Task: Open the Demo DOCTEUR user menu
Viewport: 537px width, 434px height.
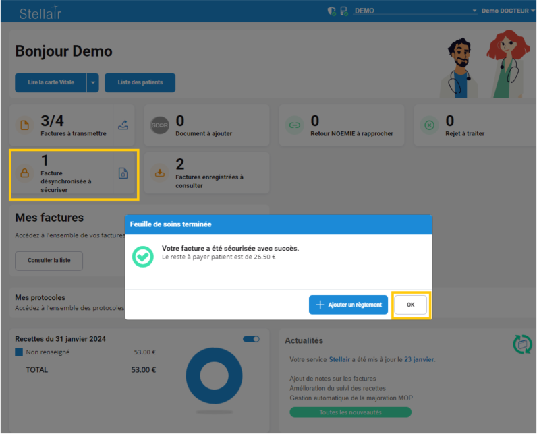Action: (x=508, y=11)
